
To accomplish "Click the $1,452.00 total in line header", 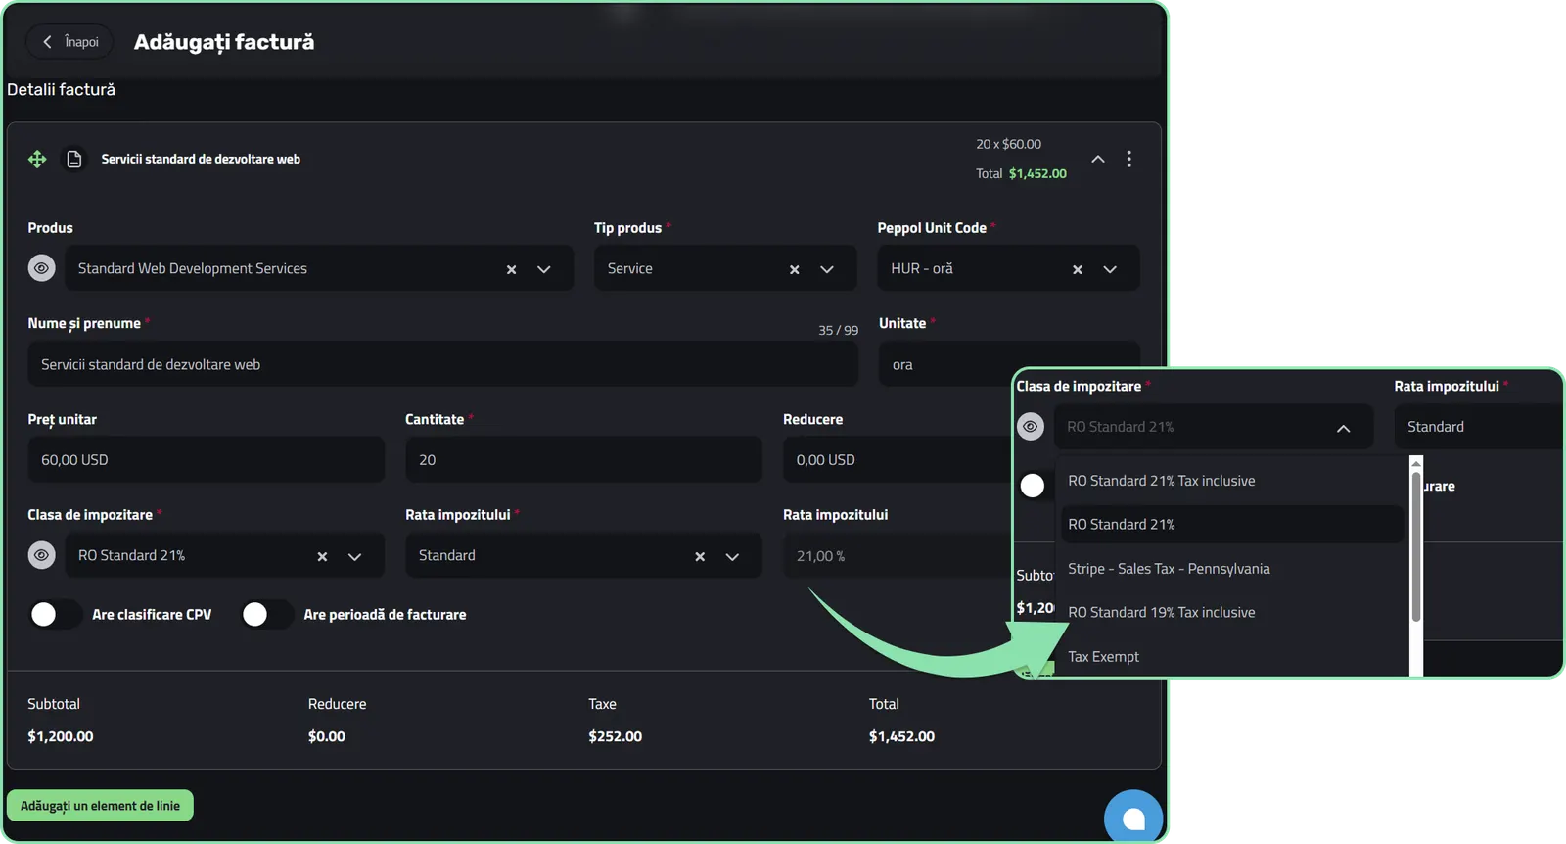I will [1037, 173].
